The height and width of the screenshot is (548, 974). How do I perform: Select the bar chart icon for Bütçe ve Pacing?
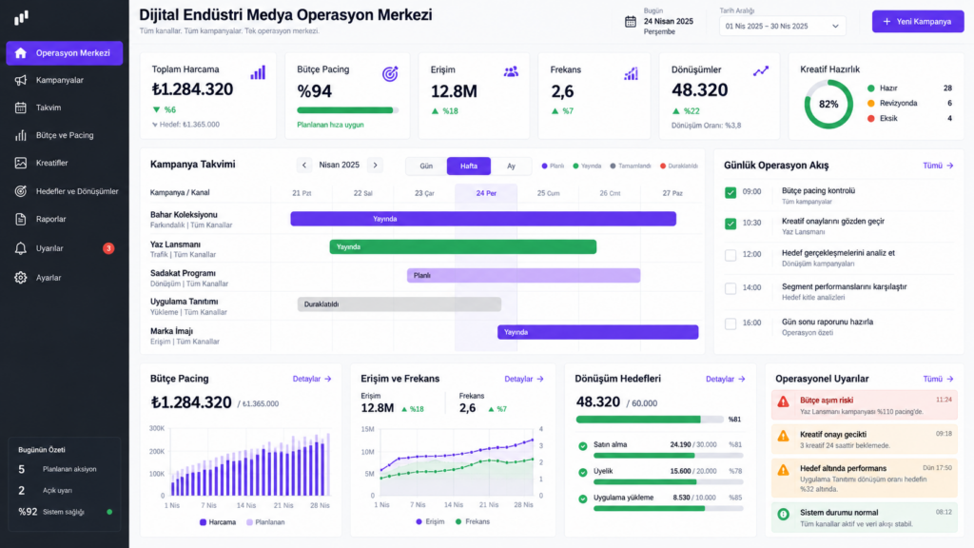coord(21,135)
